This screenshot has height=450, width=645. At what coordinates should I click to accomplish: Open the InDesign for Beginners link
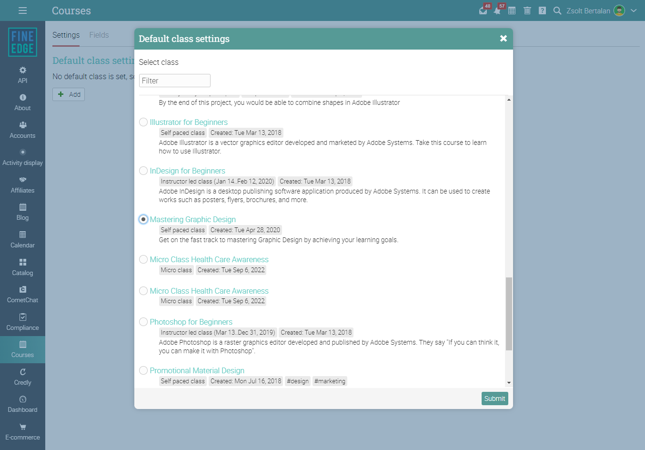pyautogui.click(x=187, y=171)
